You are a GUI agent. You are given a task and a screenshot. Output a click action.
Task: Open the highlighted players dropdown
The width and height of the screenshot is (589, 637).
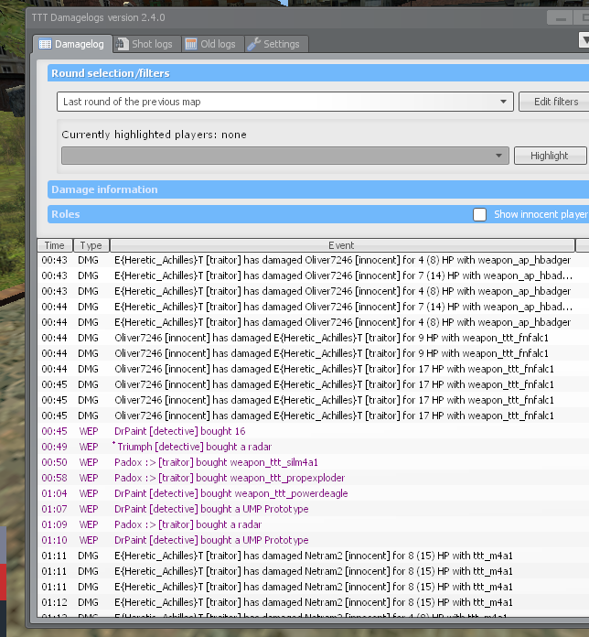click(x=499, y=156)
